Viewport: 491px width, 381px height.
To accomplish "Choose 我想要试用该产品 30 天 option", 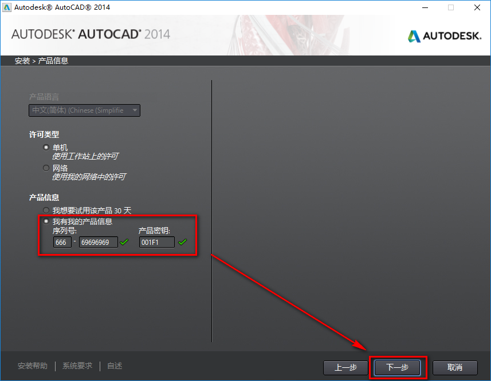I will pos(46,210).
